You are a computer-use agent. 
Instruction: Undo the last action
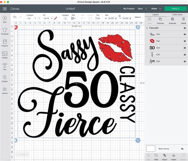pos(15,17)
